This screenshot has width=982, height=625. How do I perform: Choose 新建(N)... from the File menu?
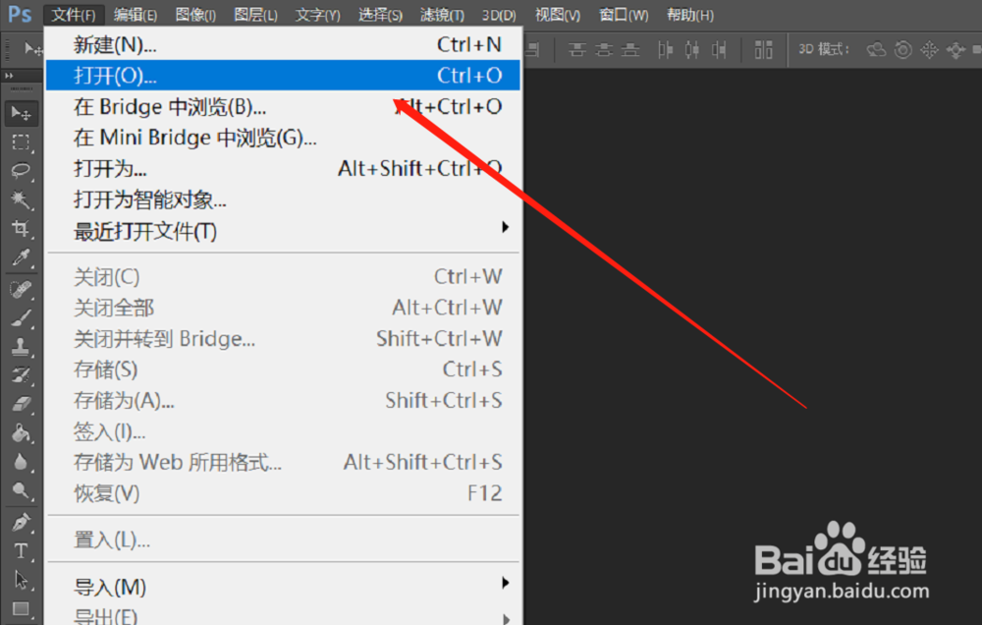(283, 44)
